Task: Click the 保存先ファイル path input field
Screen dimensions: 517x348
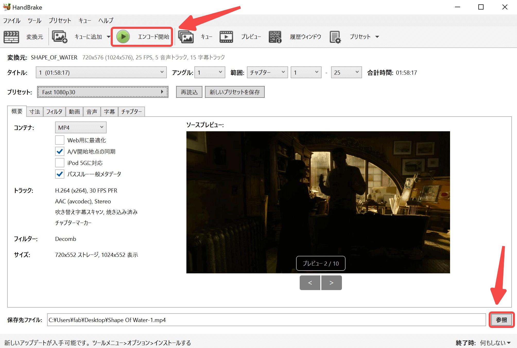Action: coord(266,320)
